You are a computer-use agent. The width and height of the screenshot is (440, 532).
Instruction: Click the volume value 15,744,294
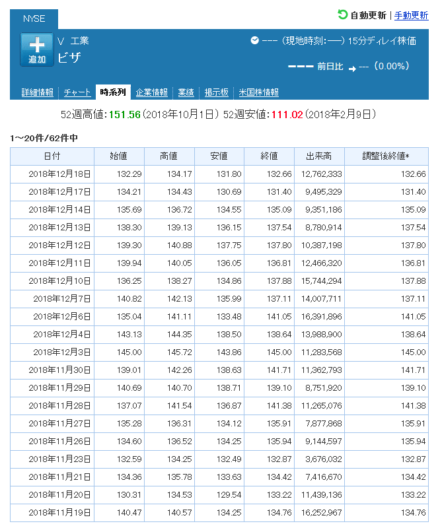pyautogui.click(x=322, y=281)
